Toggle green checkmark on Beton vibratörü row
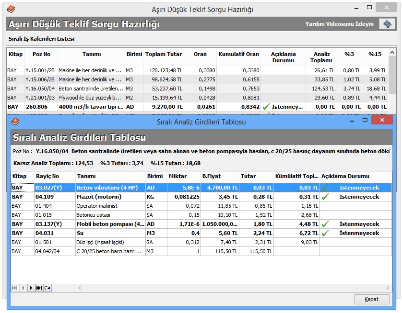This screenshot has width=402, height=313. [x=325, y=188]
